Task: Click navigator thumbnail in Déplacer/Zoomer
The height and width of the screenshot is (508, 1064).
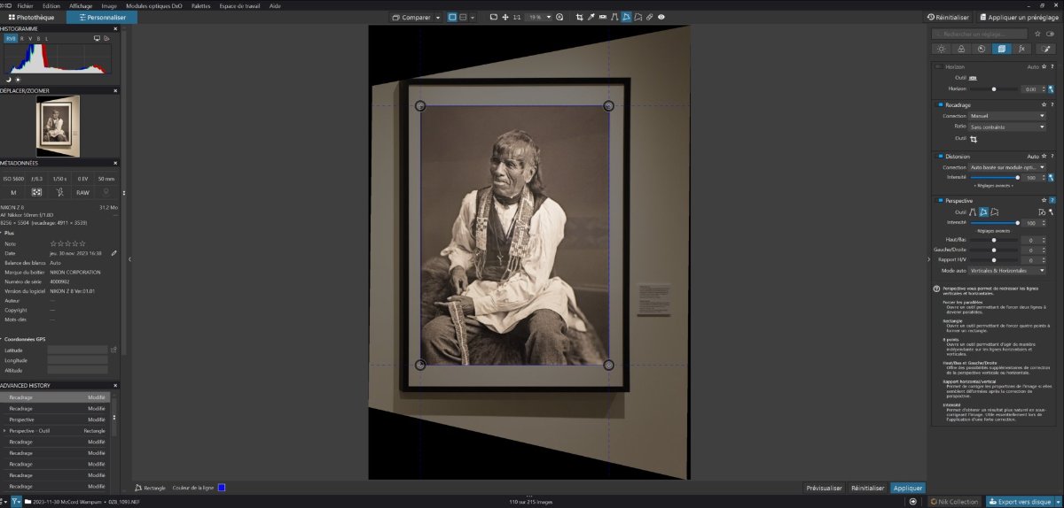Action: [58, 125]
